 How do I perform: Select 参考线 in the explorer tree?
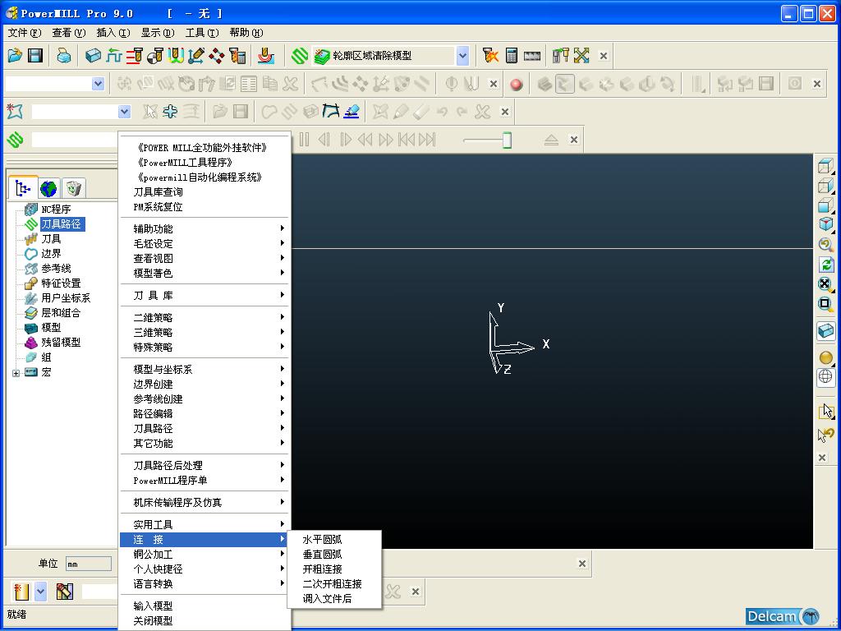56,269
